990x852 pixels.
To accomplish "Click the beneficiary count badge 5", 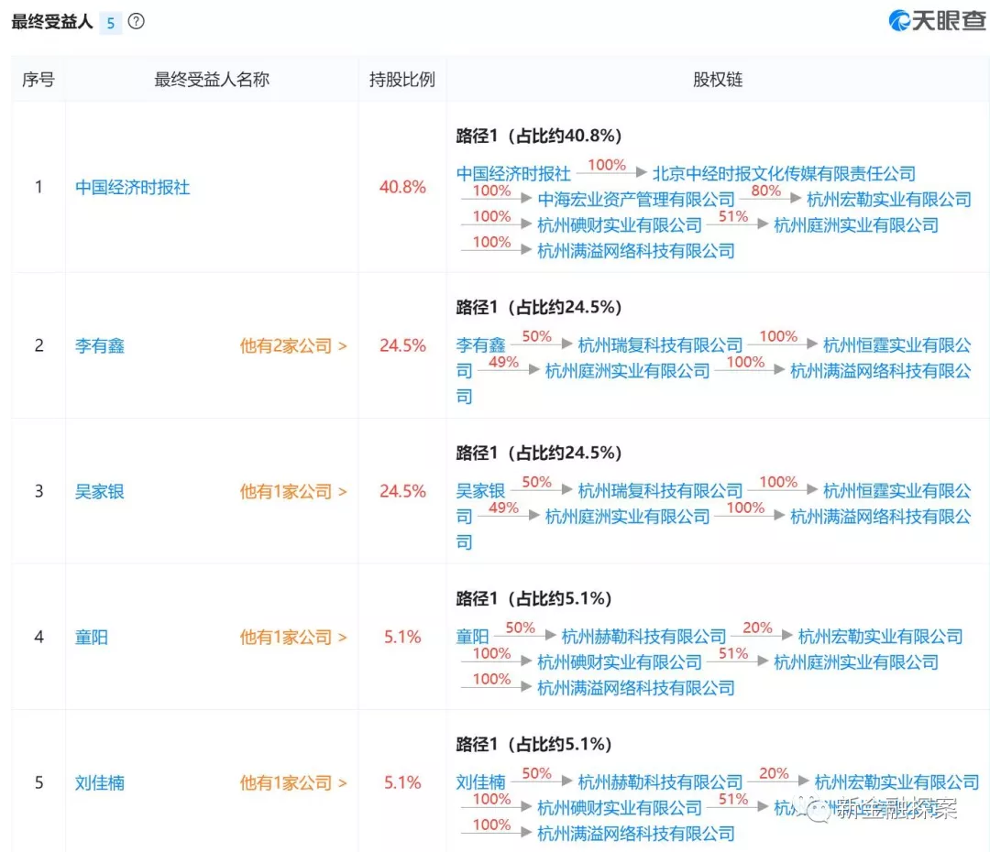I will point(111,23).
